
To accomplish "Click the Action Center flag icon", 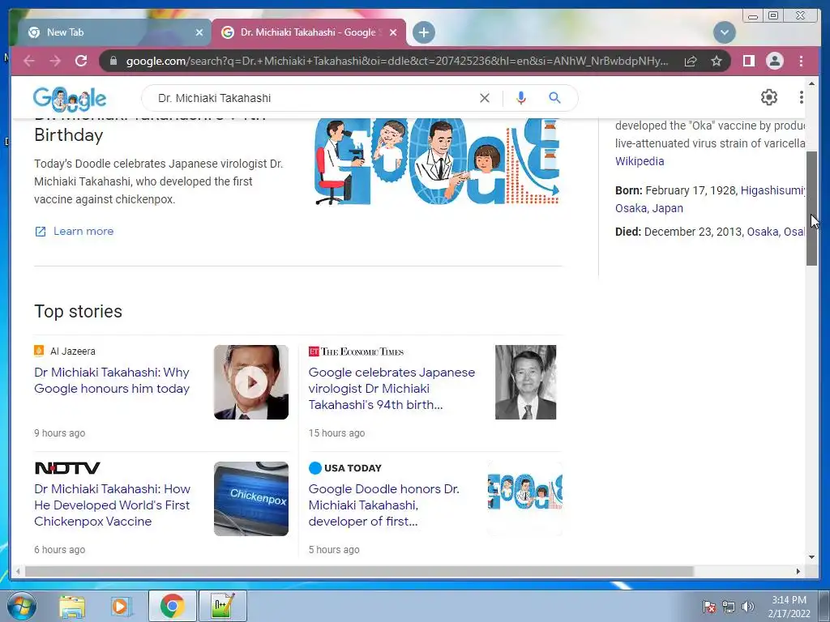I will [709, 607].
